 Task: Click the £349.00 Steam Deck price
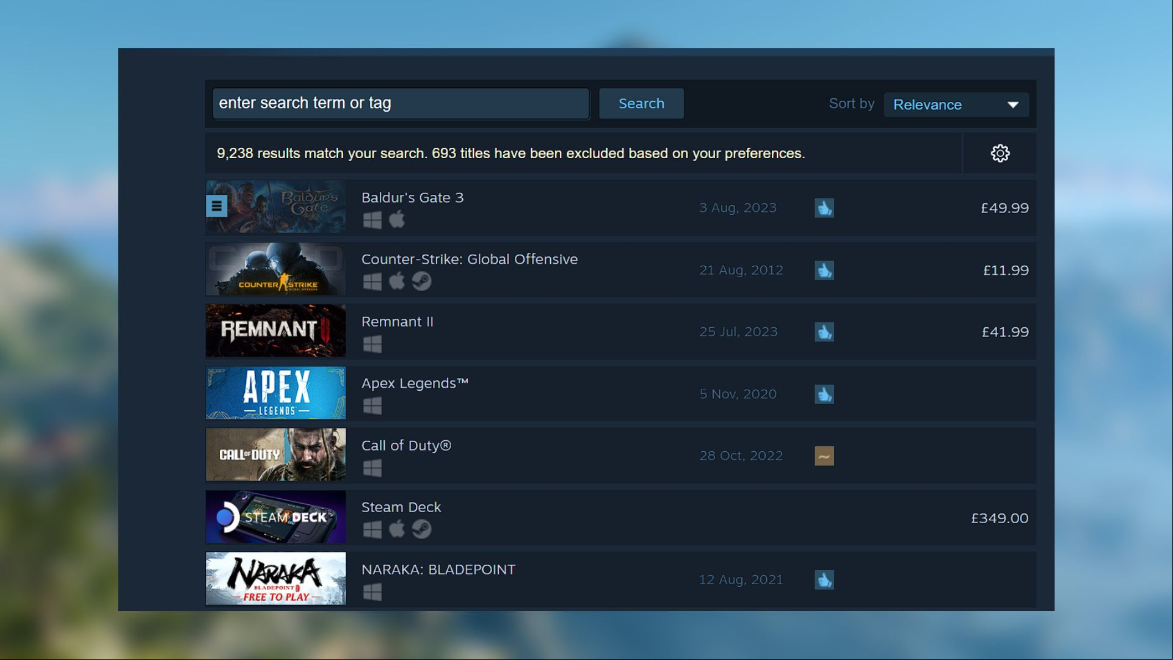coord(1000,518)
